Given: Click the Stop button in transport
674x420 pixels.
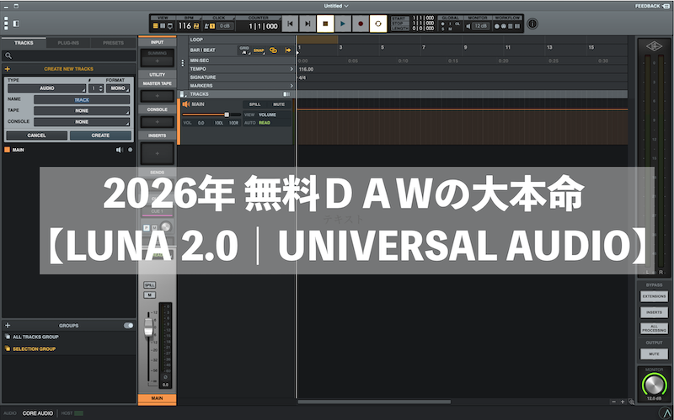Looking at the screenshot, I should [x=325, y=24].
